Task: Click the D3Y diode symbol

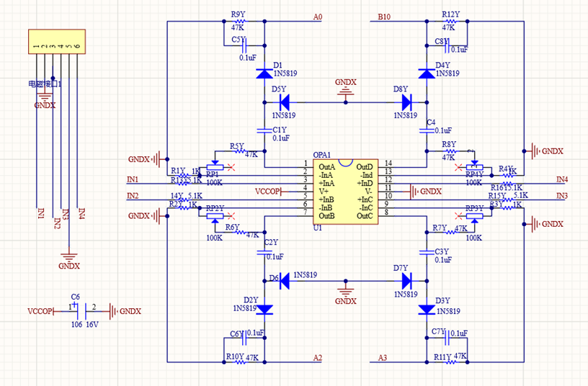Action: tap(426, 309)
